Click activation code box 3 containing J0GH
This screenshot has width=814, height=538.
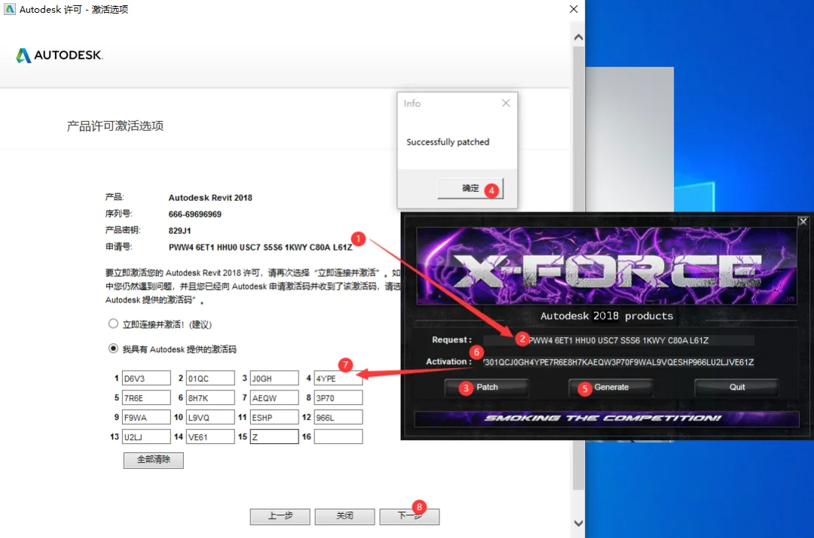274,378
